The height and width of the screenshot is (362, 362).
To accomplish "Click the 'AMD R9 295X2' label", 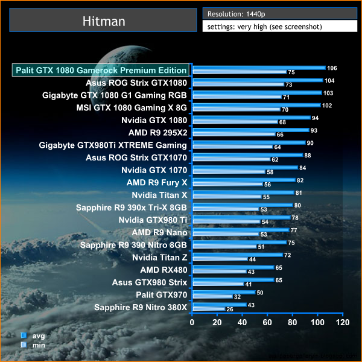I will [x=158, y=133].
